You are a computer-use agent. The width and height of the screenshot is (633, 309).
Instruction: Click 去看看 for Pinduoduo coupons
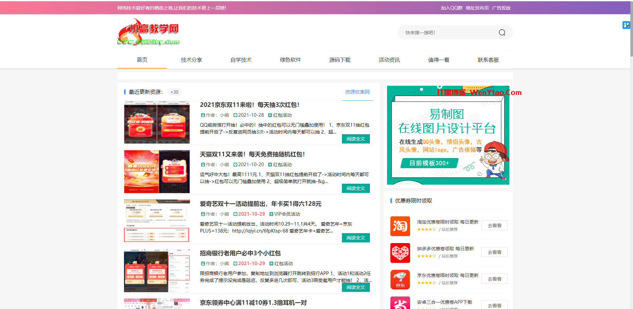click(495, 252)
